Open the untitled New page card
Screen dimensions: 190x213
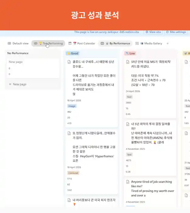pos(33,68)
